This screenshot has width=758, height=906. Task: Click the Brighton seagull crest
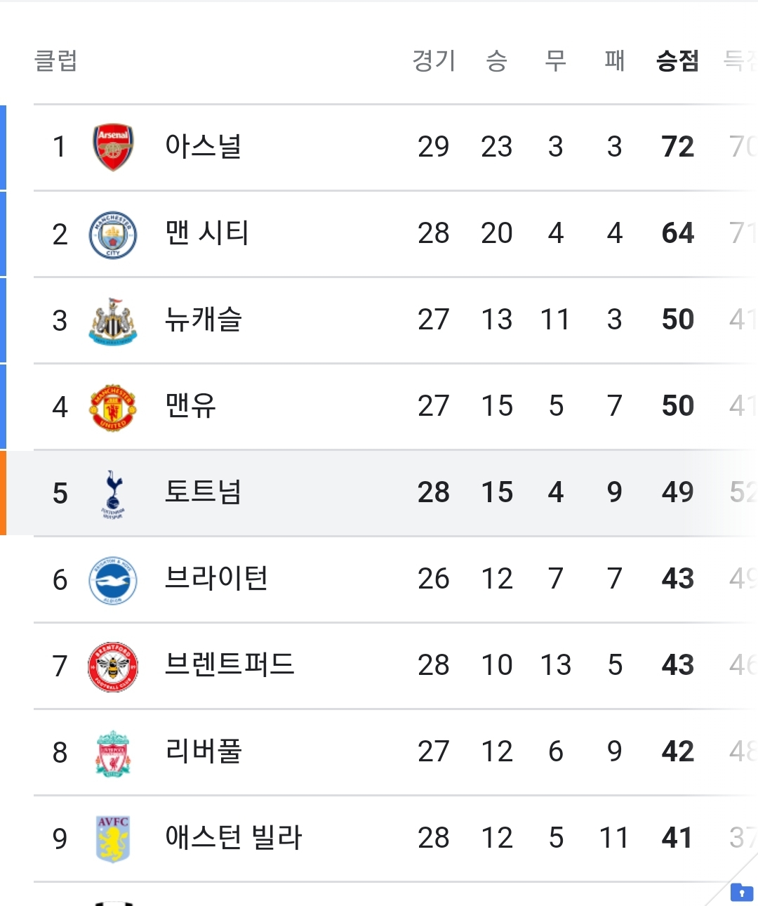point(113,580)
